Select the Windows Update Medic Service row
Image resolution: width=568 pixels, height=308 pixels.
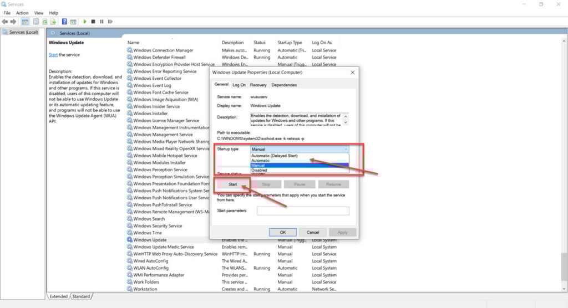[232, 247]
